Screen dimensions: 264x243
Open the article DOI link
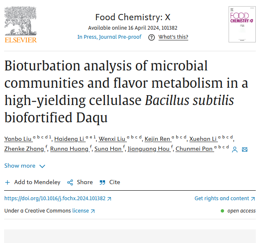(x=55, y=199)
